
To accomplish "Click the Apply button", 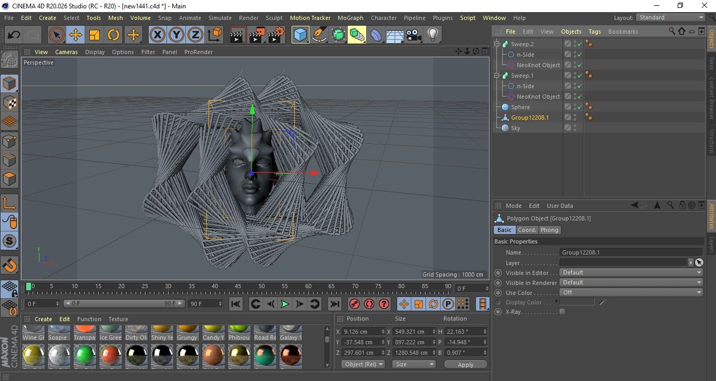I will coord(465,365).
